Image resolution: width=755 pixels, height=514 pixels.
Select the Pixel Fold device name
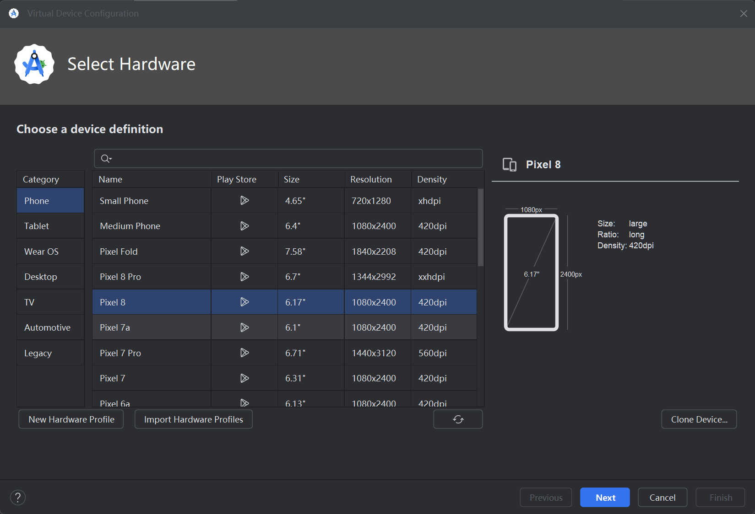point(119,252)
